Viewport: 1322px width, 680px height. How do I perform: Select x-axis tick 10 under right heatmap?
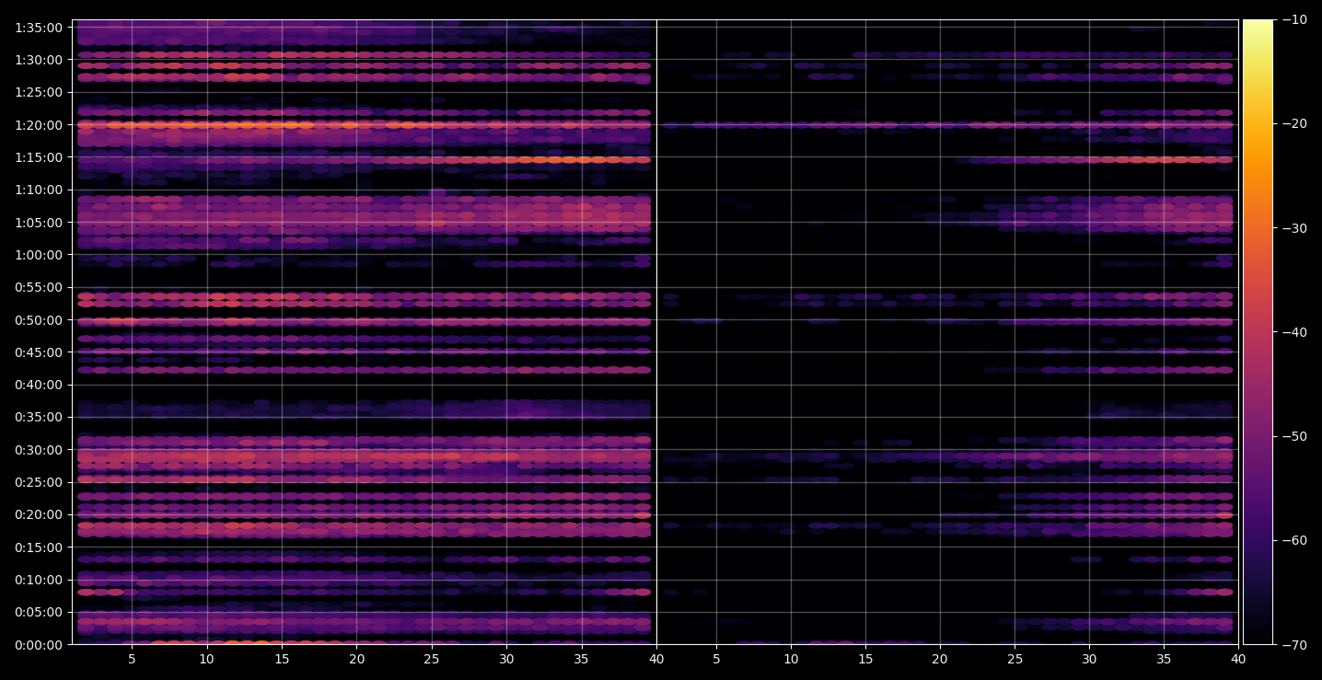tap(790, 659)
